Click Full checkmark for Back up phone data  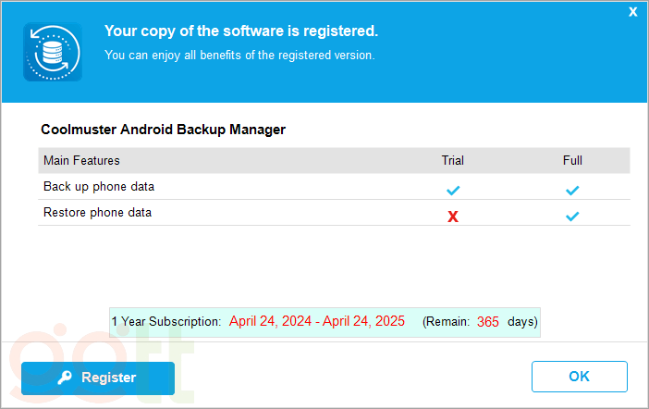coord(572,191)
